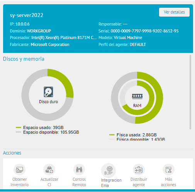Toggle Espacio disponible legend entry
The image size is (195, 192).
coord(47,132)
